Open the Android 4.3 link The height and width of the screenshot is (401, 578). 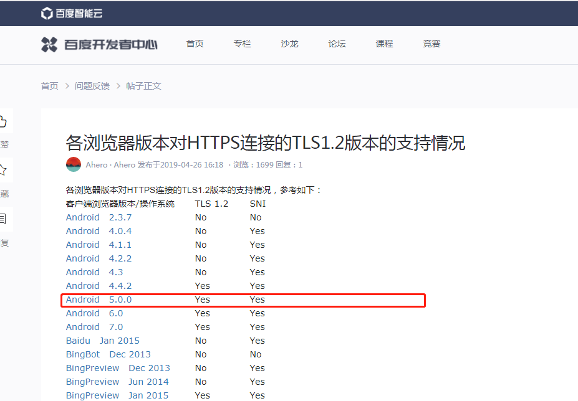point(94,271)
